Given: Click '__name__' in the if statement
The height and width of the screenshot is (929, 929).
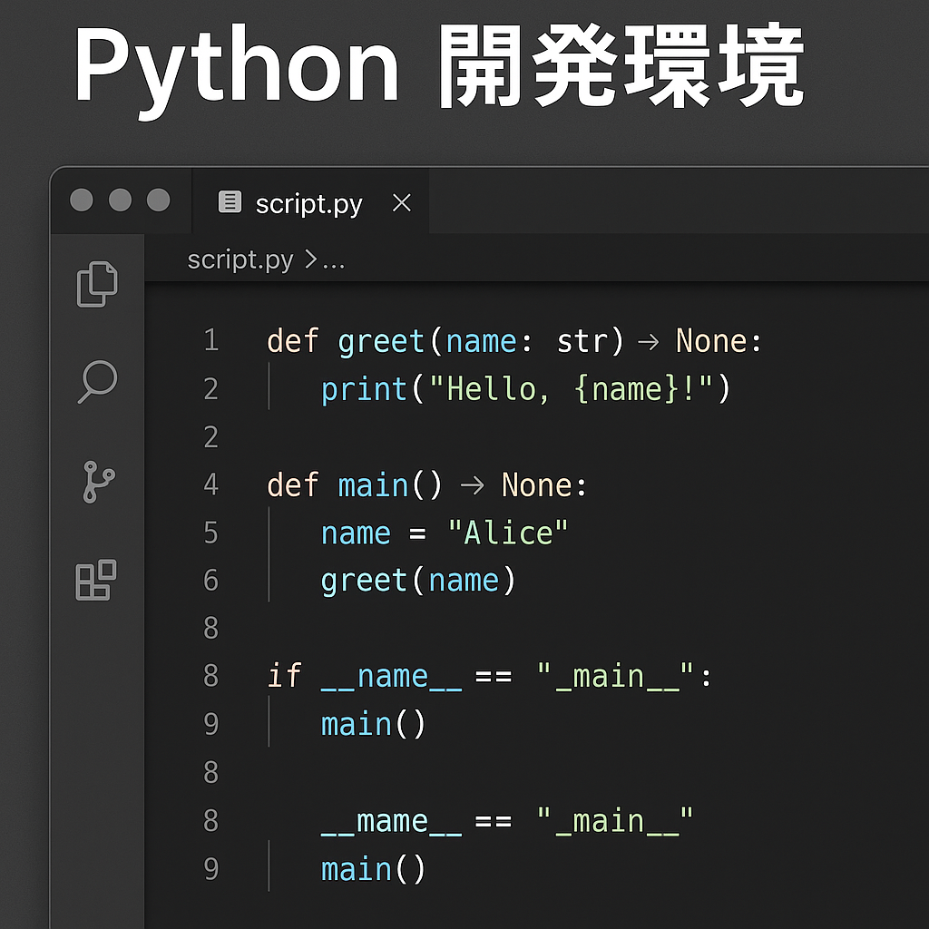Looking at the screenshot, I should click(x=391, y=677).
